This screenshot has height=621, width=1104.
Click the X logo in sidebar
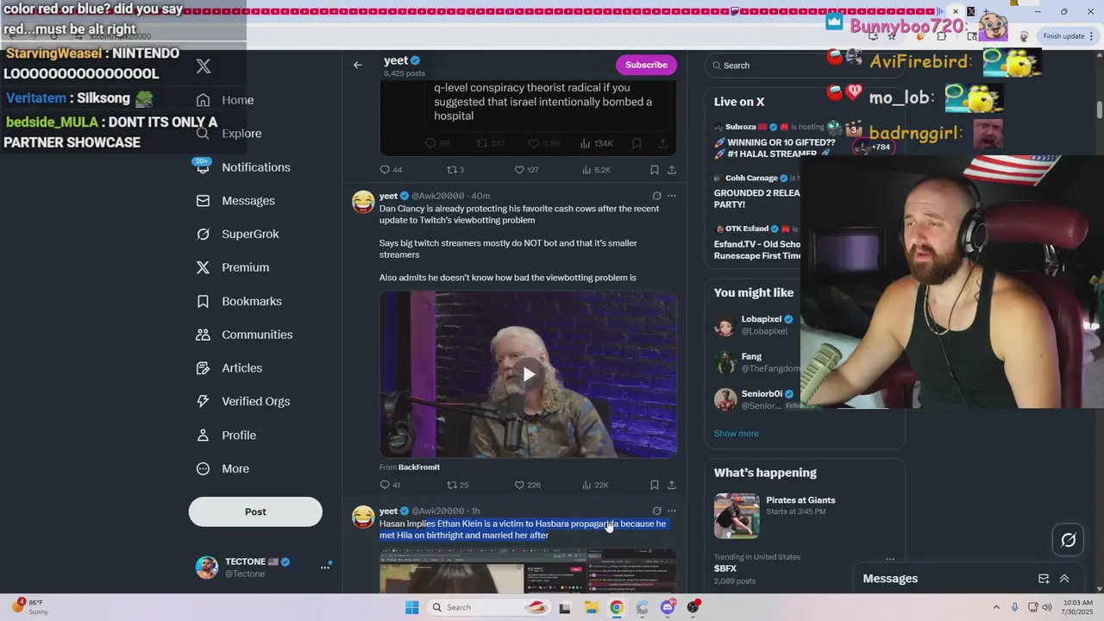click(204, 66)
